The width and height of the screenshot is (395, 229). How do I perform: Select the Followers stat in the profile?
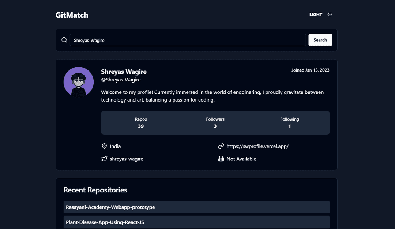215,122
